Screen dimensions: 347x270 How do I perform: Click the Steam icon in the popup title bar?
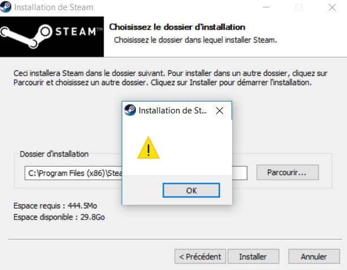130,110
